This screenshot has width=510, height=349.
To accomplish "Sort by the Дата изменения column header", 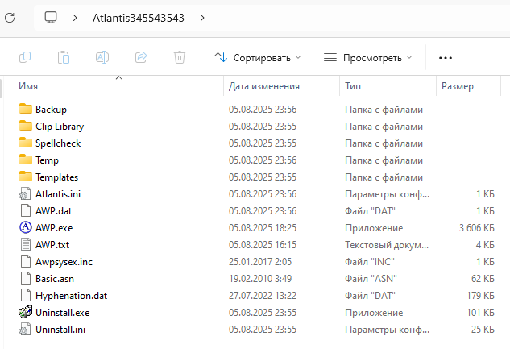I will (263, 86).
